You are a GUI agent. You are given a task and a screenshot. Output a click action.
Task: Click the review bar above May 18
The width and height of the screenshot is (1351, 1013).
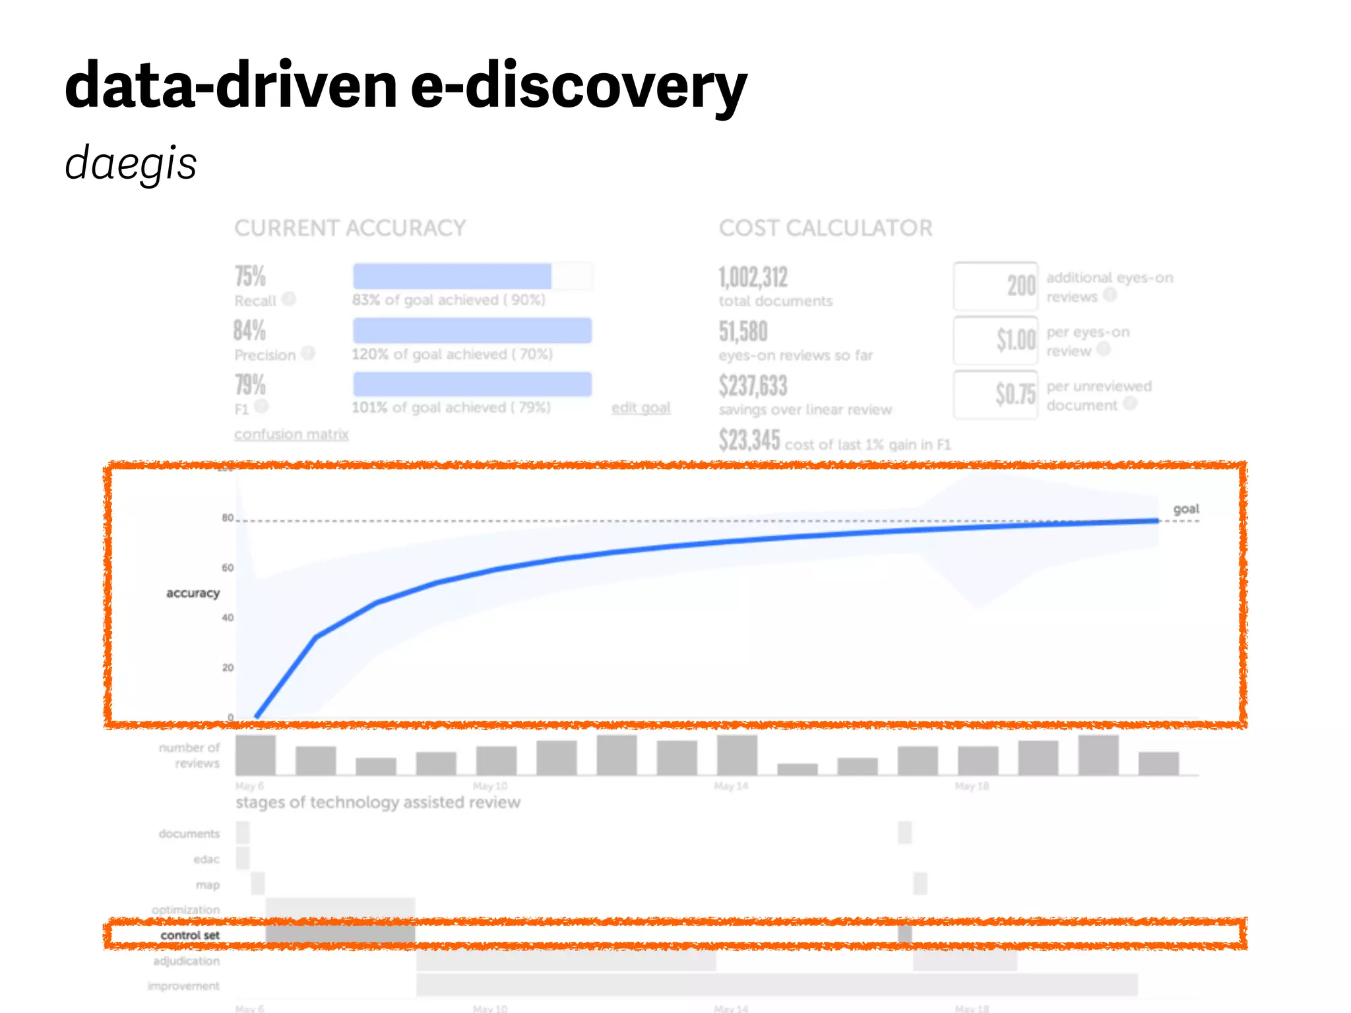978,760
